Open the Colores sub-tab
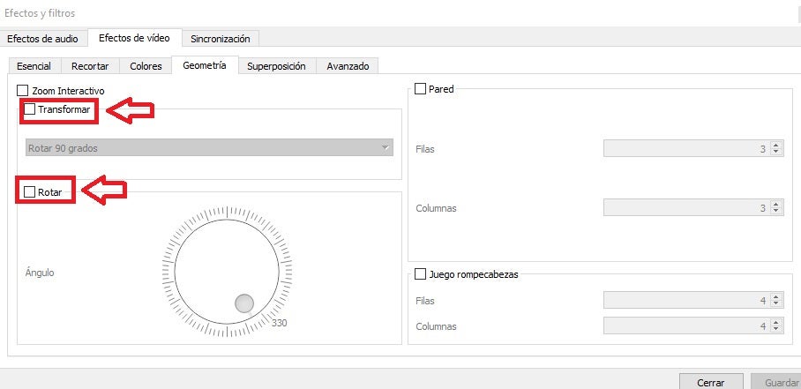Image resolution: width=801 pixels, height=389 pixels. (x=146, y=66)
